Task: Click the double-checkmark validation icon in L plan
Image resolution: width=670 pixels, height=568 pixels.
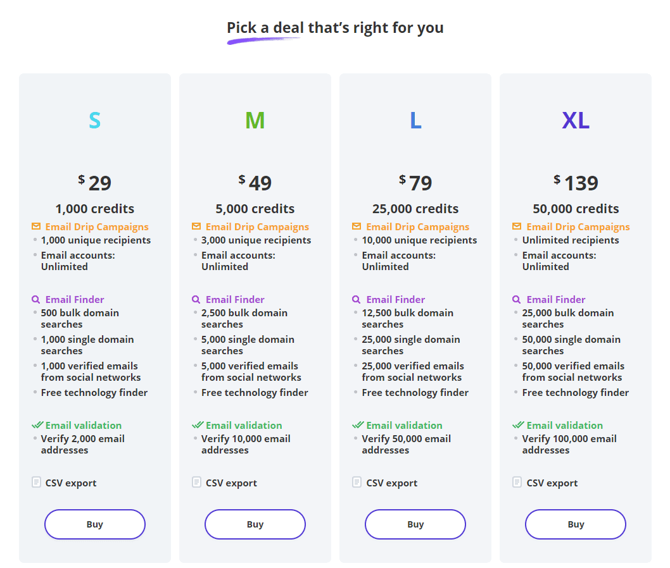Action: 358,425
